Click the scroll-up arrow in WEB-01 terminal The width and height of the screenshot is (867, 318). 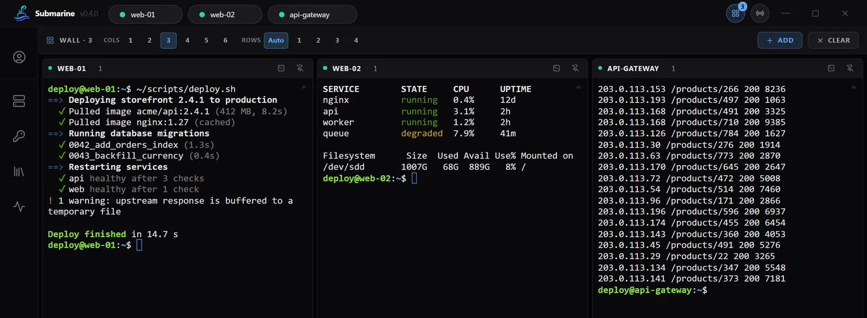point(303,87)
